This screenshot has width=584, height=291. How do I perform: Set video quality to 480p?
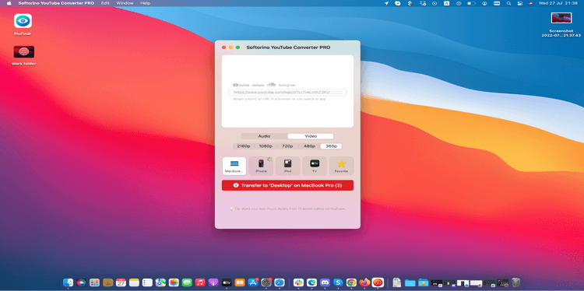point(309,146)
